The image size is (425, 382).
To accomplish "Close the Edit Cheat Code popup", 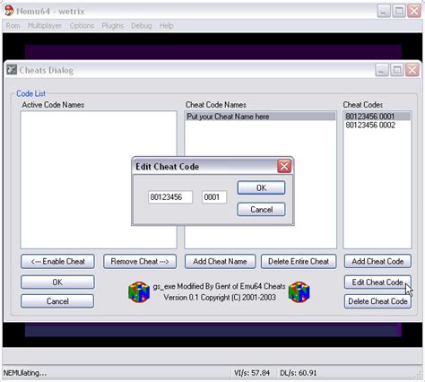I will point(284,166).
